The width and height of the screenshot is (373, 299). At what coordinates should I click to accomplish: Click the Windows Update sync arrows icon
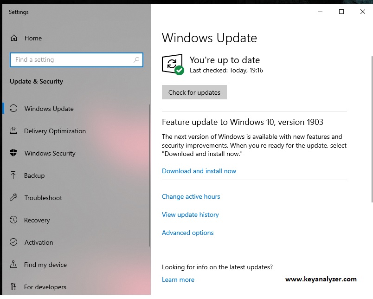13,109
